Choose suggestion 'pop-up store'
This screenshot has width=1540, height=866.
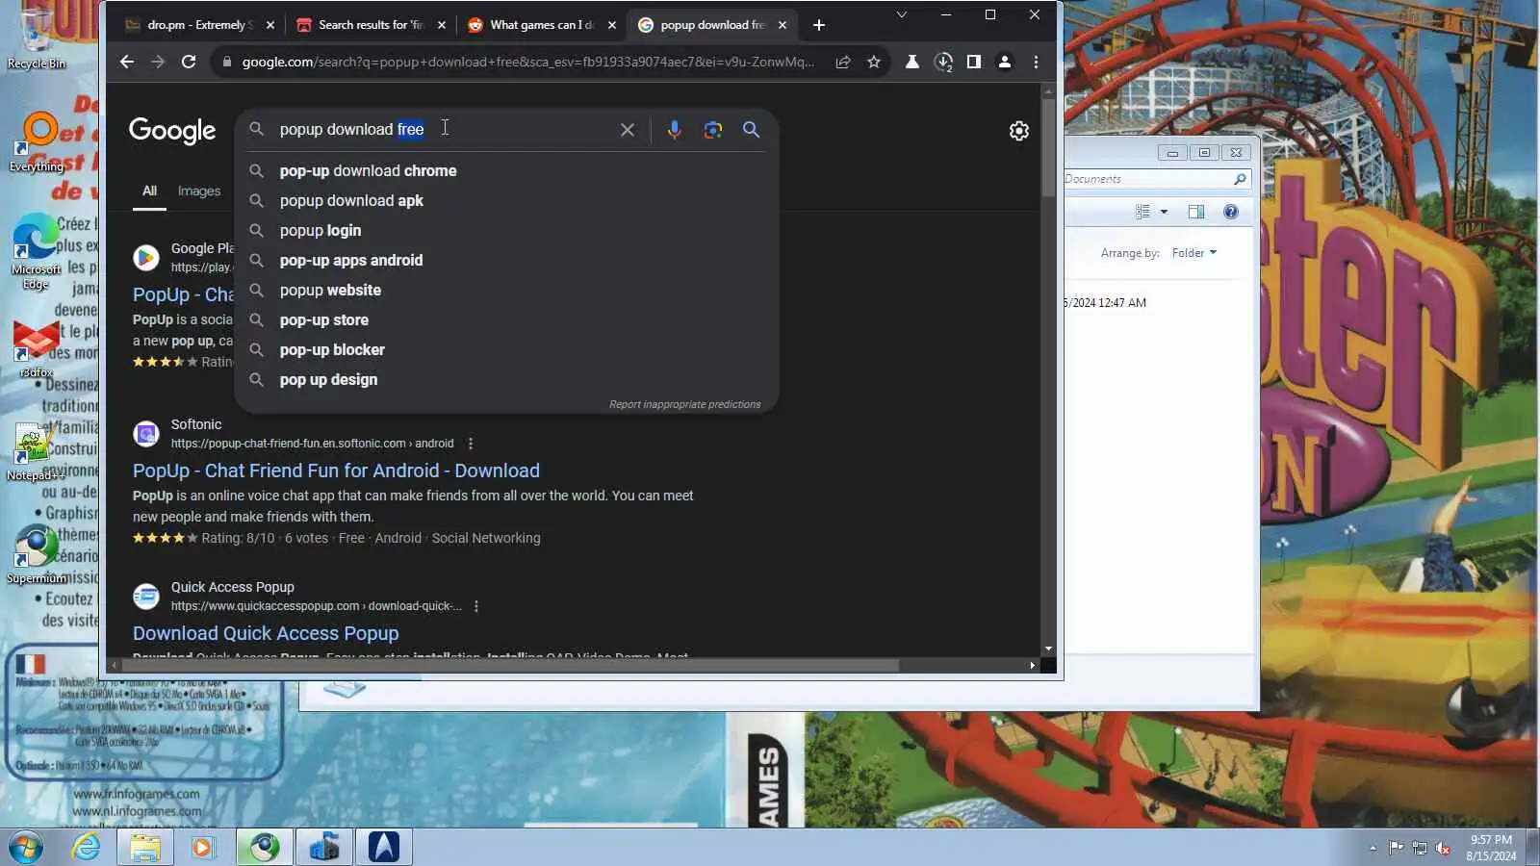pos(506,320)
